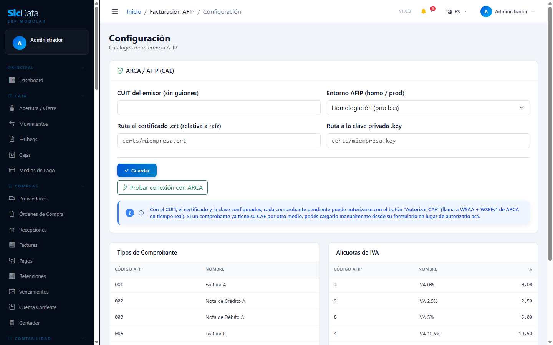The width and height of the screenshot is (553, 345).
Task: Click the E-Cheqs document icon
Action: pos(12,139)
